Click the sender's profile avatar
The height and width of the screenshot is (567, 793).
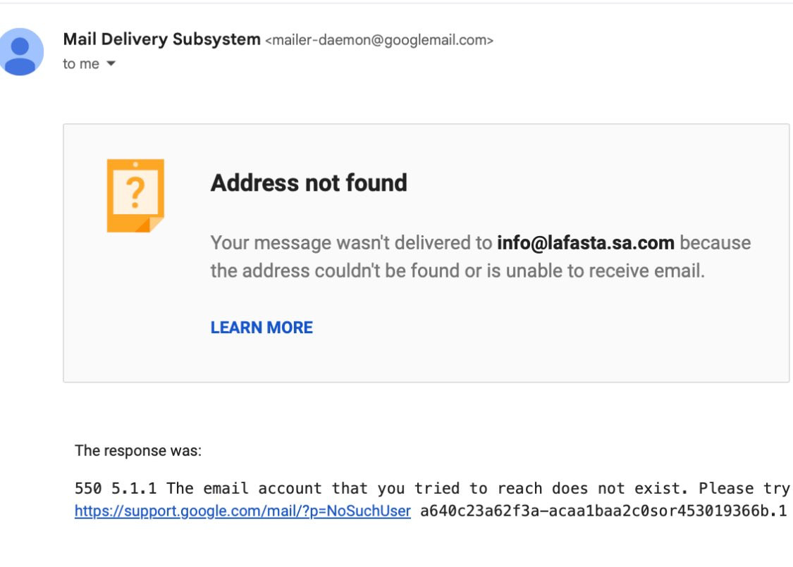(20, 52)
